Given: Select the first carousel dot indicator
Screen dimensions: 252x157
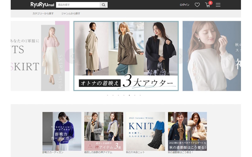Looking at the screenshot, I should click(107, 95).
